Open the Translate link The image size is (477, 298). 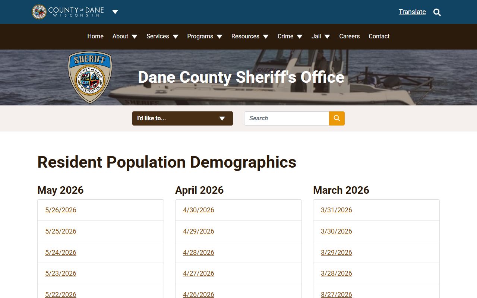coord(412,12)
